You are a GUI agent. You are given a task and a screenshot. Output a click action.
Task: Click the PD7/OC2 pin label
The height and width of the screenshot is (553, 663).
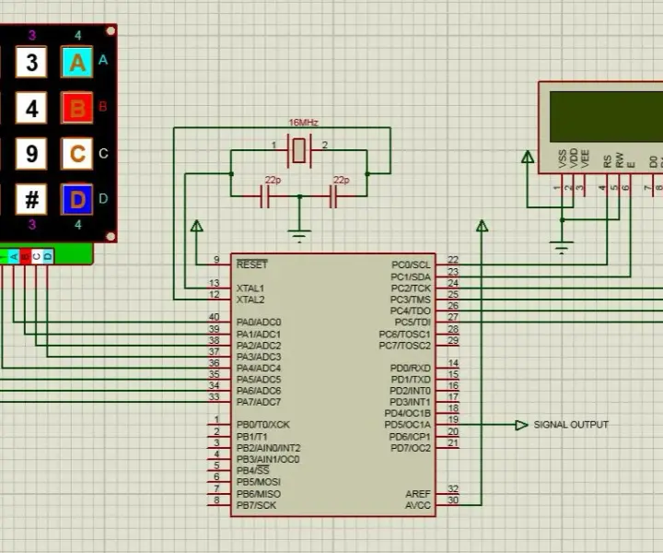[x=411, y=448]
